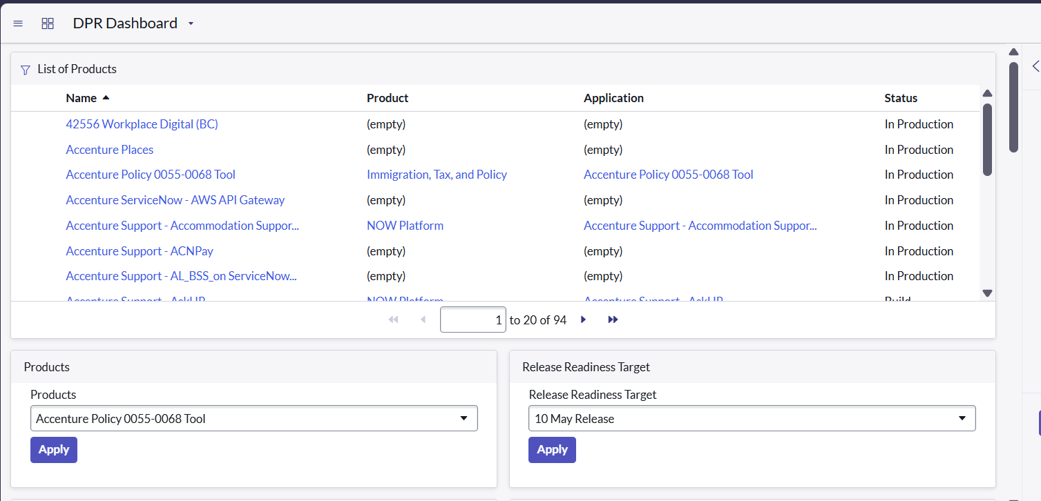Sort by the Status column header
This screenshot has height=501, width=1041.
tap(901, 98)
